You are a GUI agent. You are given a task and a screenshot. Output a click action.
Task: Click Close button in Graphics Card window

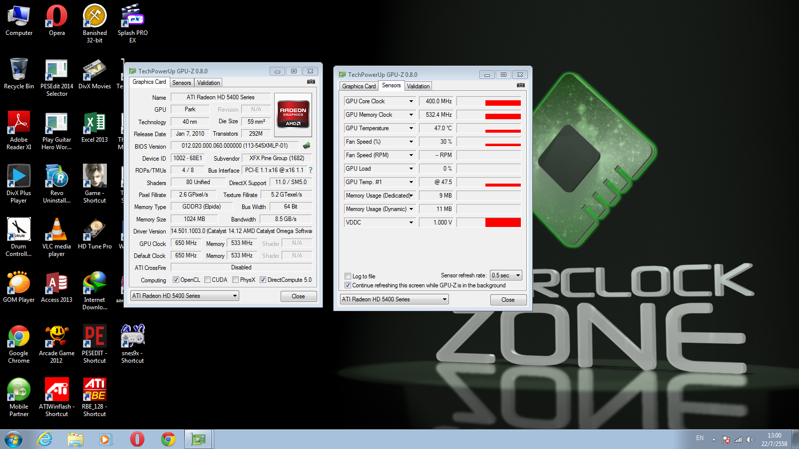pyautogui.click(x=299, y=296)
